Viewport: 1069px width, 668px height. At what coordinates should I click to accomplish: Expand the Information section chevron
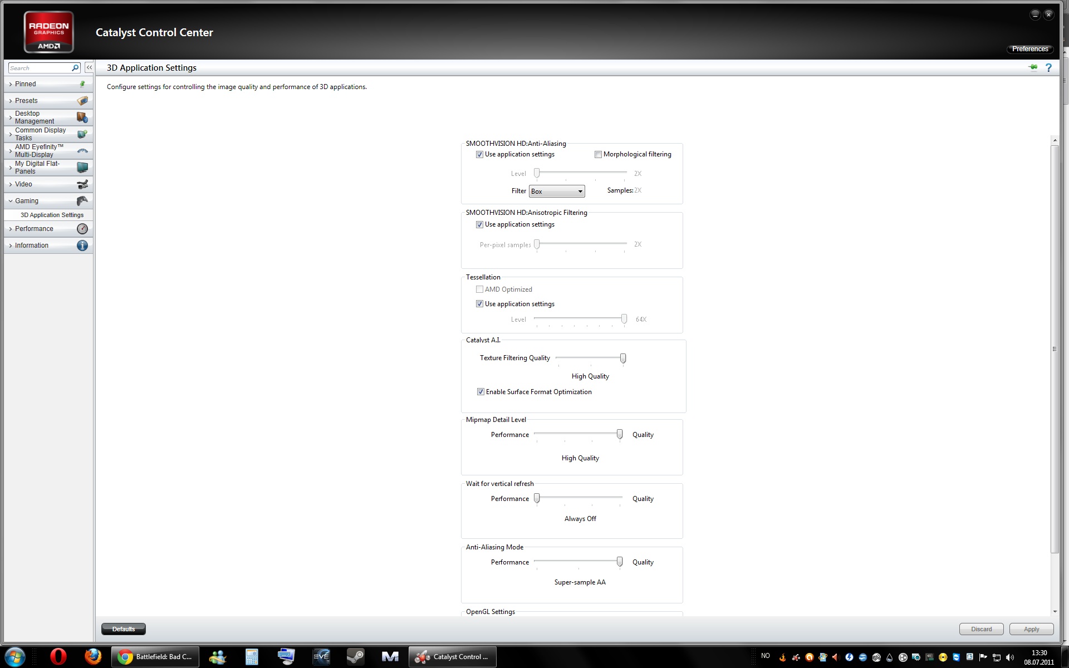[x=11, y=245]
